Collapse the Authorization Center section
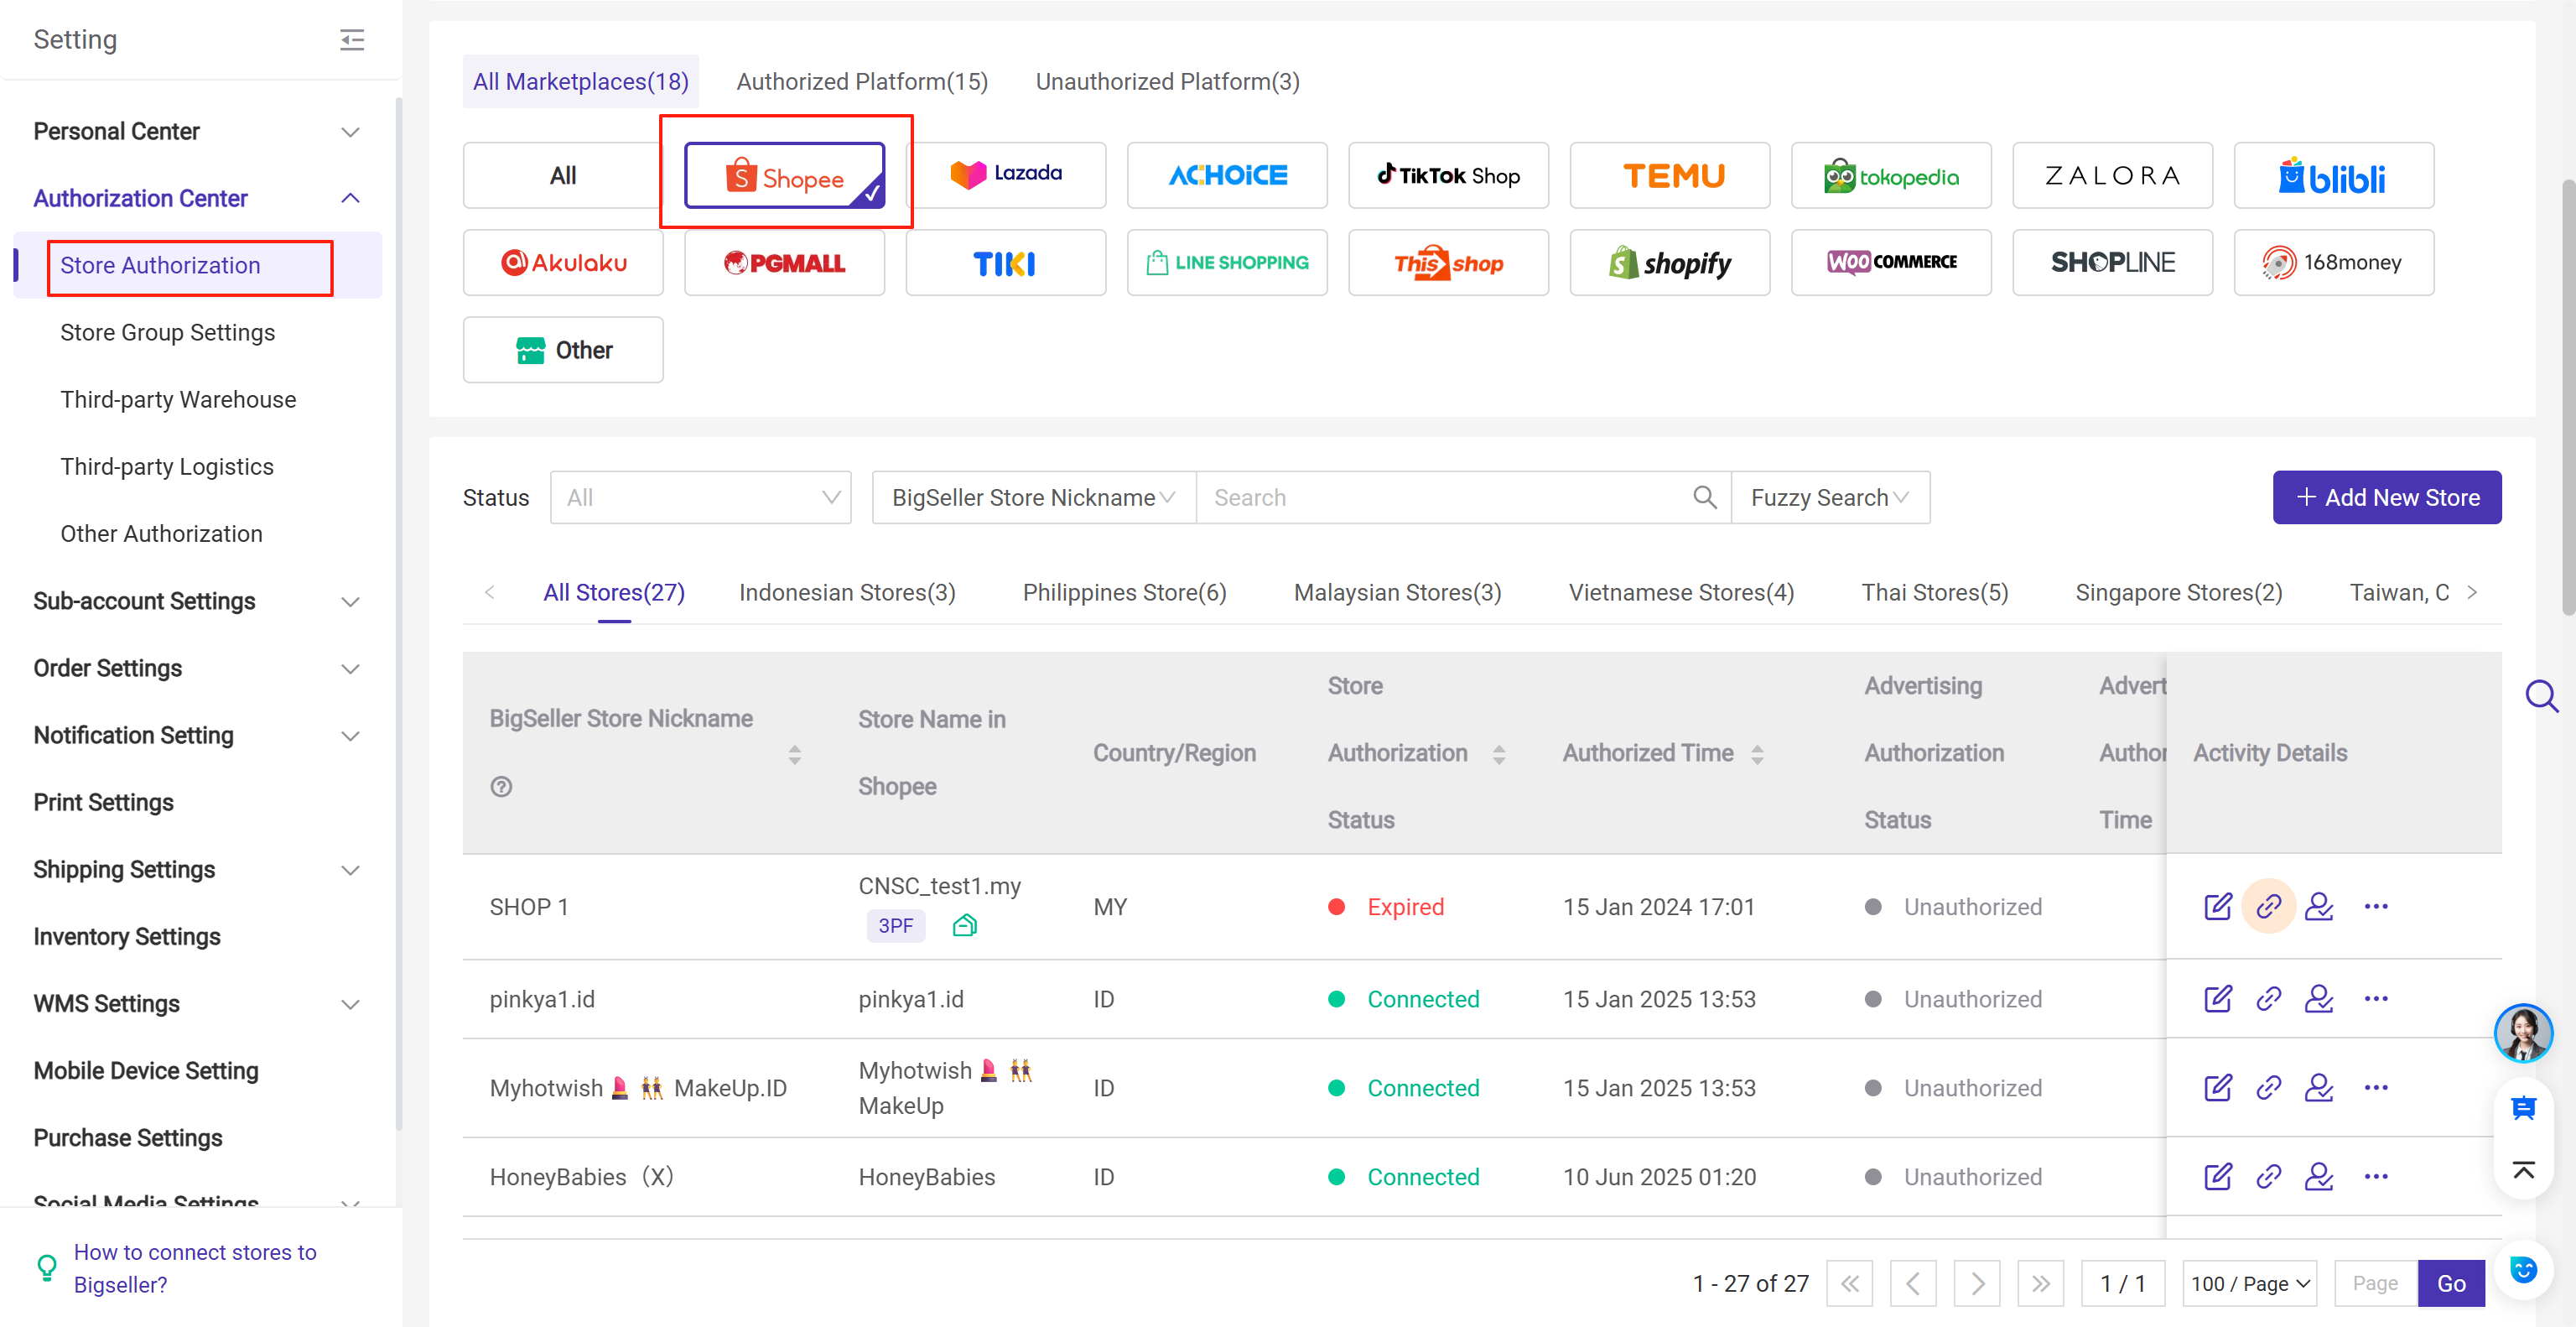This screenshot has width=2576, height=1327. tap(350, 198)
